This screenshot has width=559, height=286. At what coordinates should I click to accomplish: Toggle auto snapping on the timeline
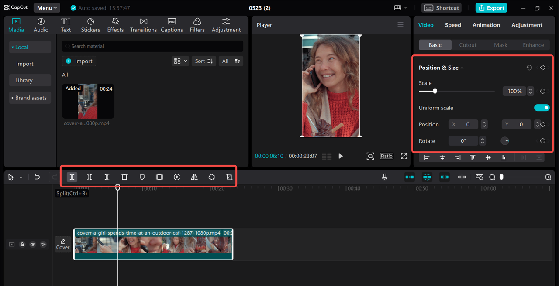[427, 177]
